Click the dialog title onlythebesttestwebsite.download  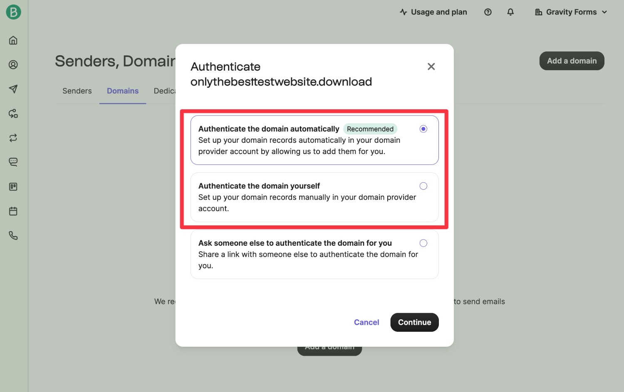tap(281, 82)
